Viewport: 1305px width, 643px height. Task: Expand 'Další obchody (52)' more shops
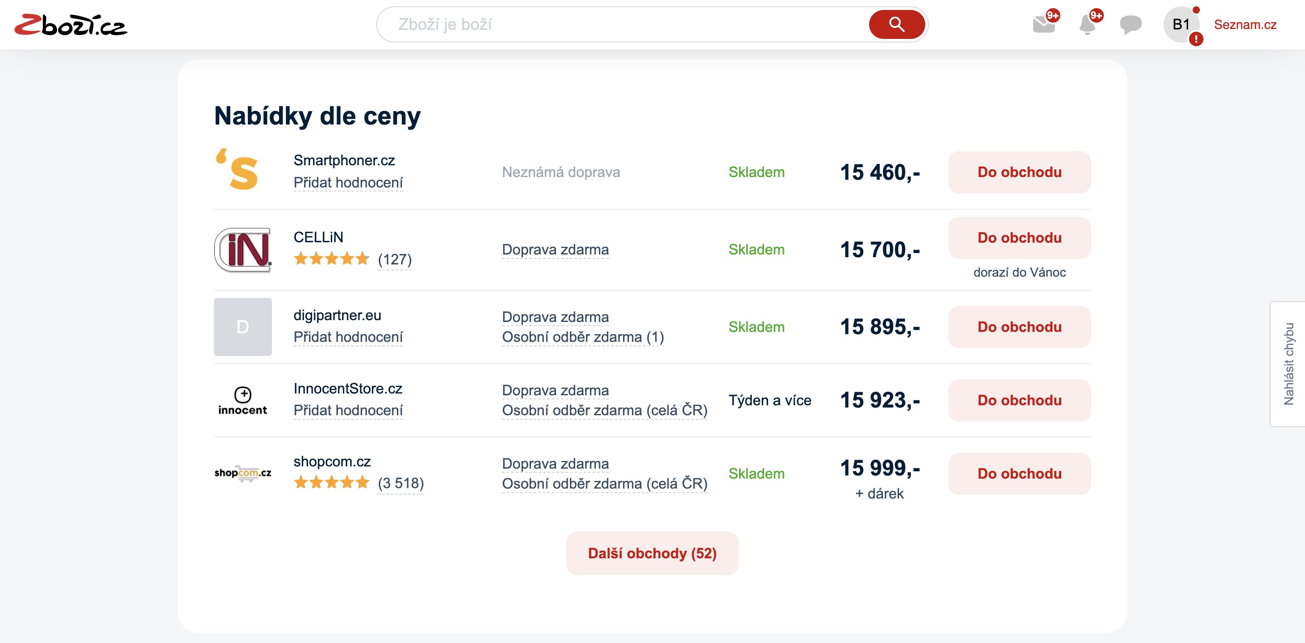coord(652,553)
